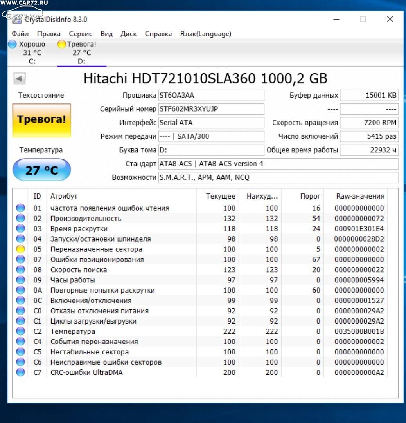This screenshot has height=423, width=406.
Task: Open the Правка menu
Action: point(49,34)
